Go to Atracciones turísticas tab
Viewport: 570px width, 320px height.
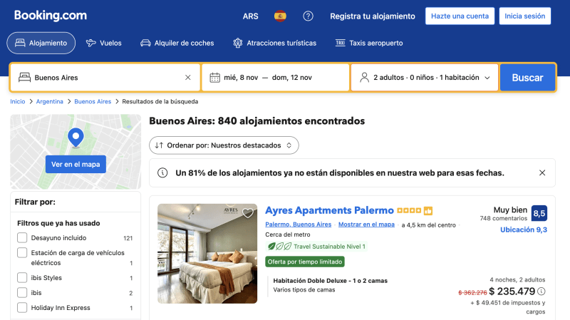274,43
